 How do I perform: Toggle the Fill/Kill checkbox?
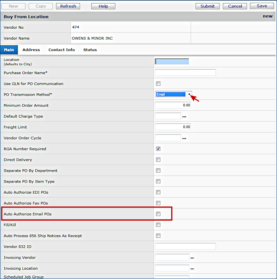(158, 225)
